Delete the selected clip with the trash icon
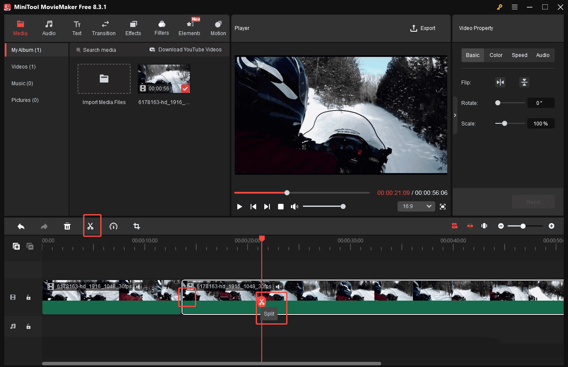 coord(67,226)
